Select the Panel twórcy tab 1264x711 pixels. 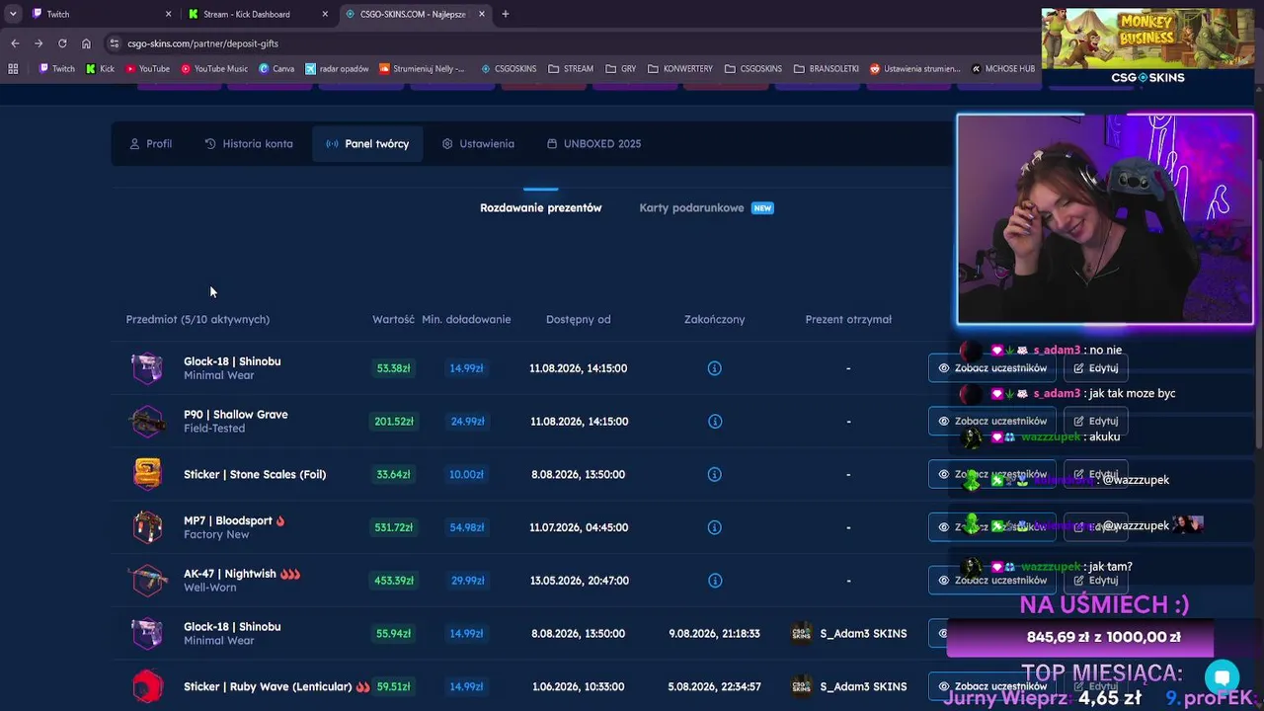pos(367,144)
